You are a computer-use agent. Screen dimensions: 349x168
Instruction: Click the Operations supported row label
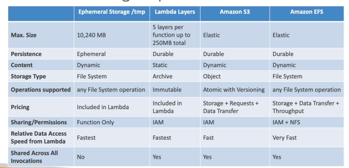pos(41,90)
